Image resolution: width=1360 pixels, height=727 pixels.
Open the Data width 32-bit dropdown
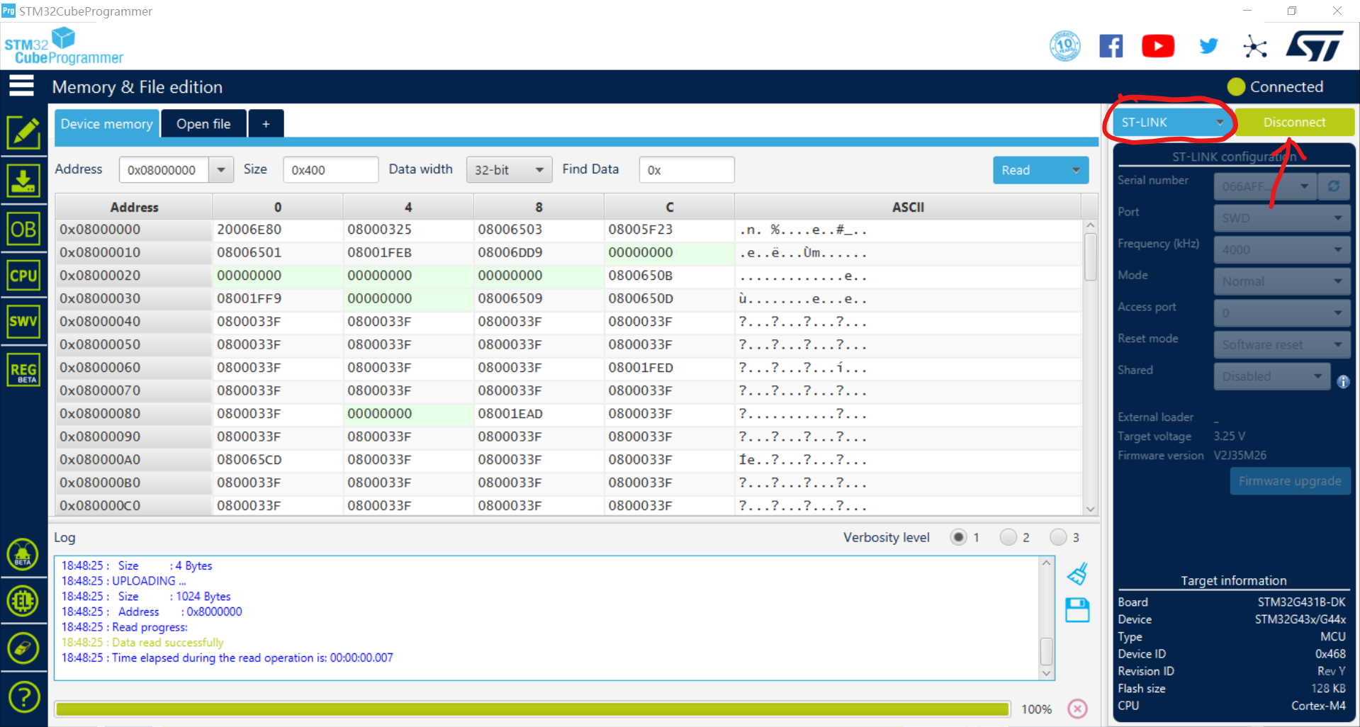[509, 170]
